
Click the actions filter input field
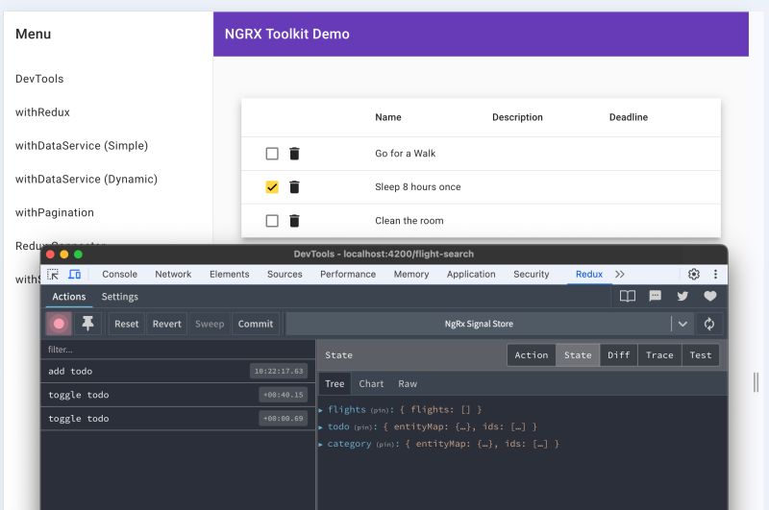click(178, 350)
